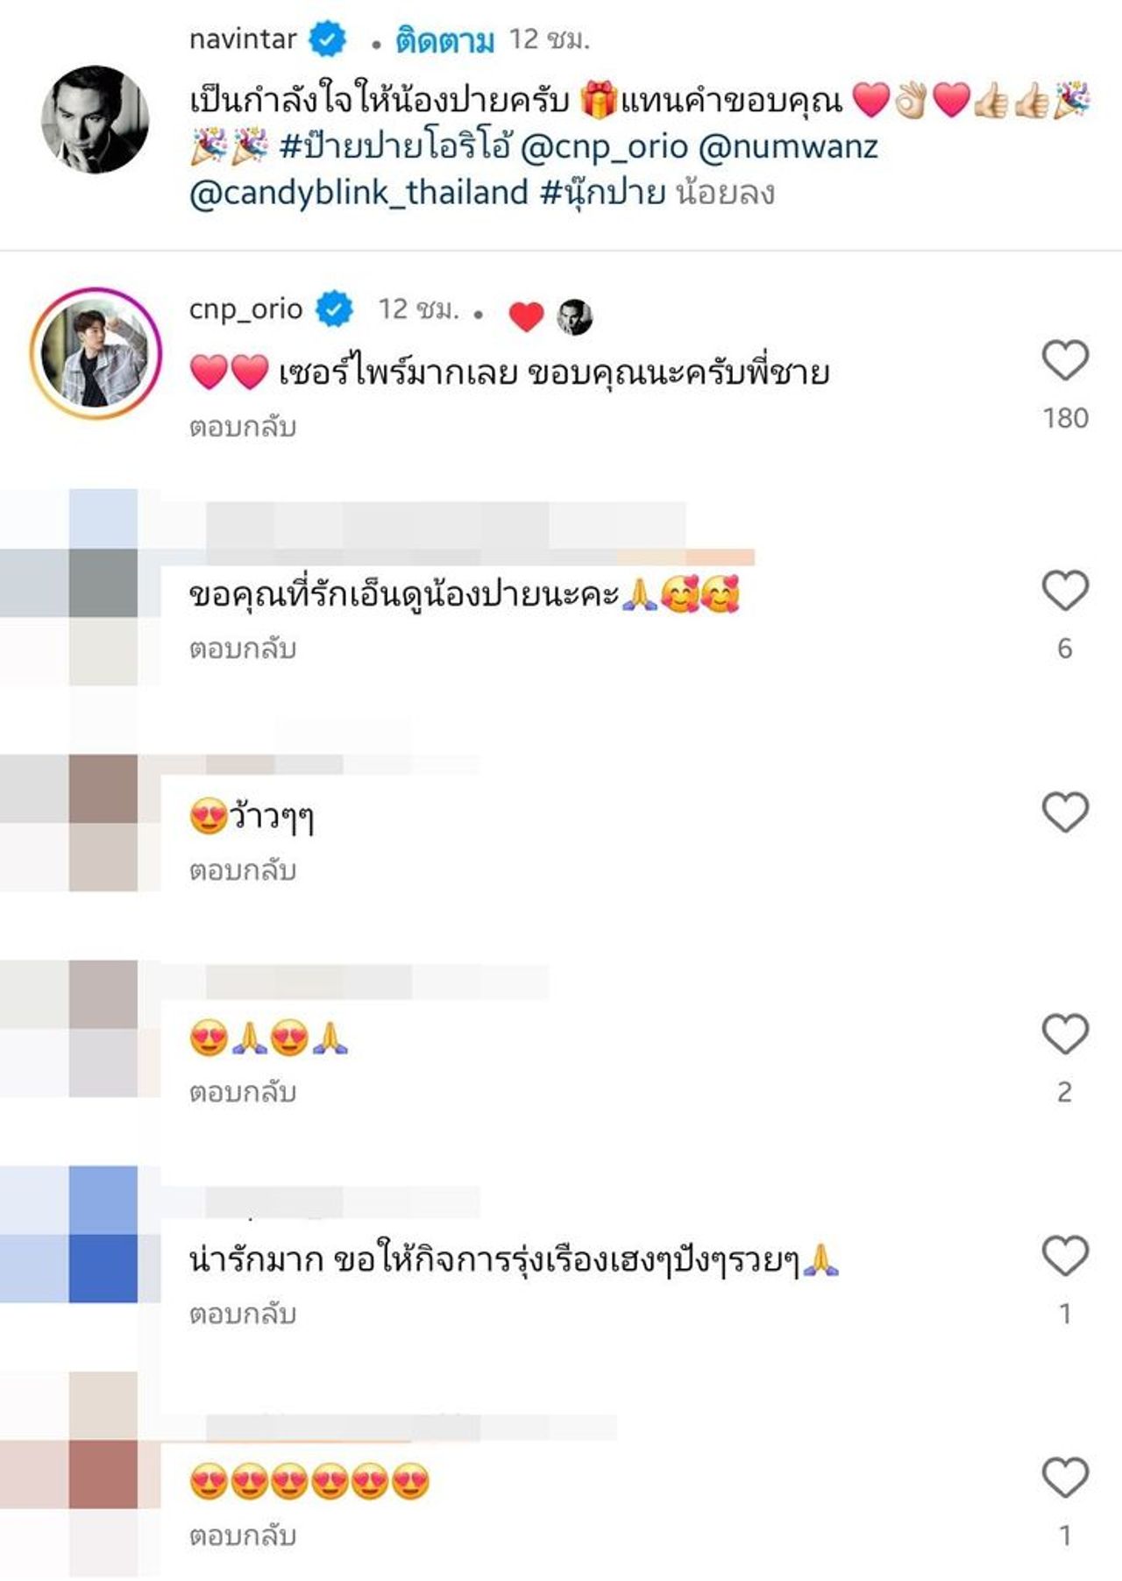Open the 180 likes count

tap(1065, 418)
